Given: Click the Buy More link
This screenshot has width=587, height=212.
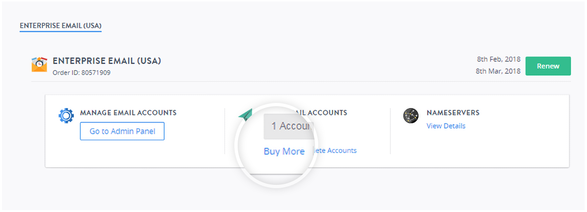Looking at the screenshot, I should [x=284, y=151].
